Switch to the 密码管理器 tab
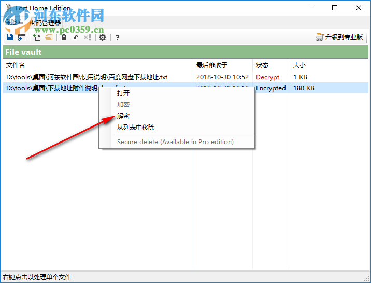The height and width of the screenshot is (283, 371). pyautogui.click(x=45, y=23)
